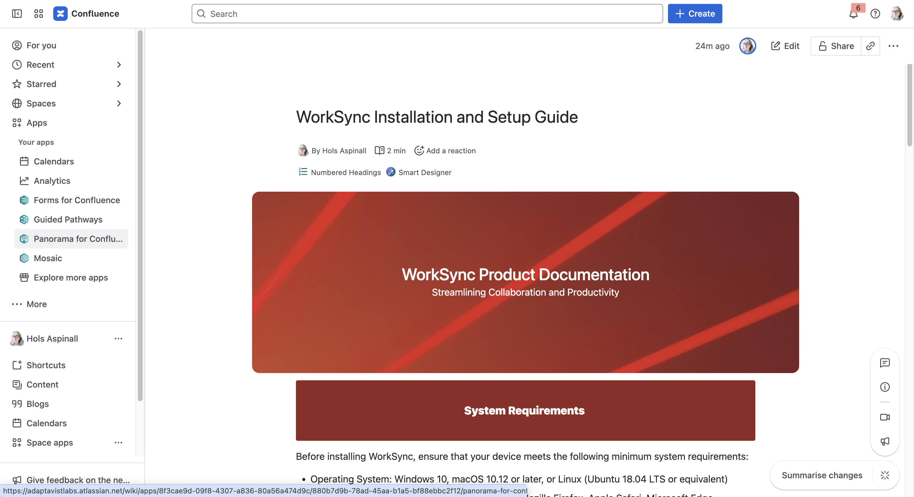Open inline comments panel icon
Viewport: 914px width, 497px height.
pyautogui.click(x=885, y=362)
